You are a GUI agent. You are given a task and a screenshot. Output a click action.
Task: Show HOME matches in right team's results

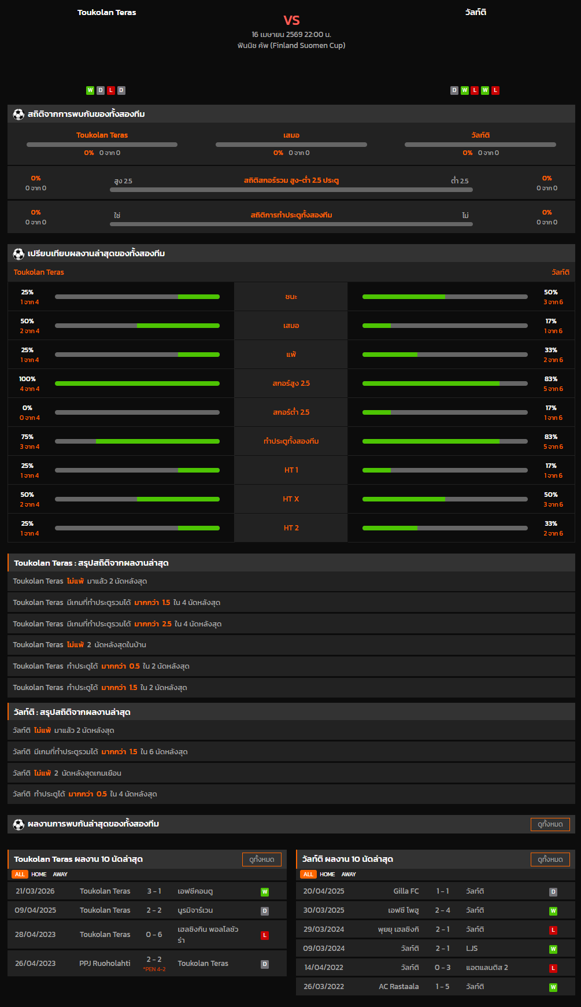tap(327, 875)
